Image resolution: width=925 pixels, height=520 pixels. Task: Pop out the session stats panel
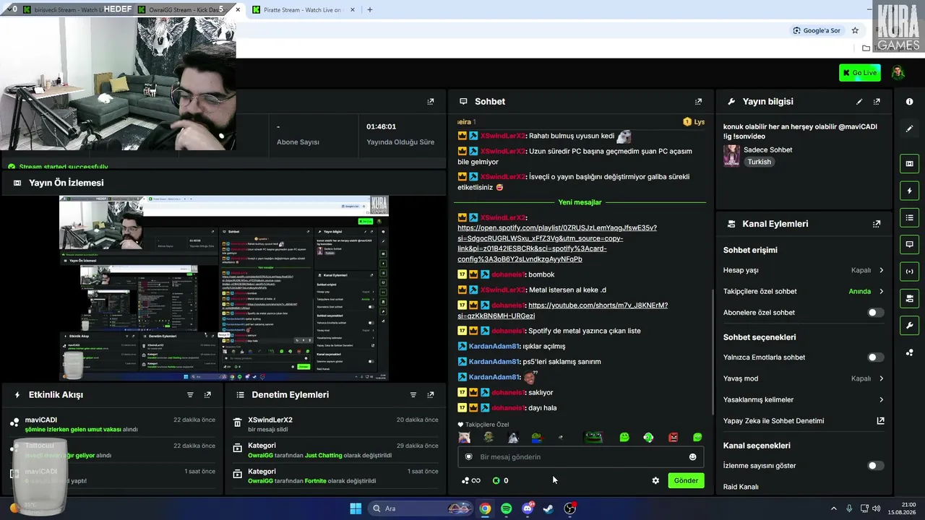[x=431, y=102]
